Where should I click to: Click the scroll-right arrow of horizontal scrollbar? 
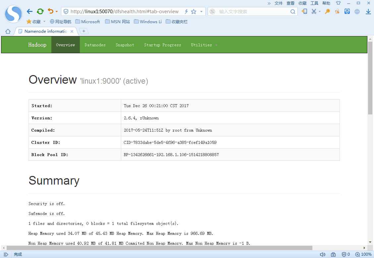[364, 248]
